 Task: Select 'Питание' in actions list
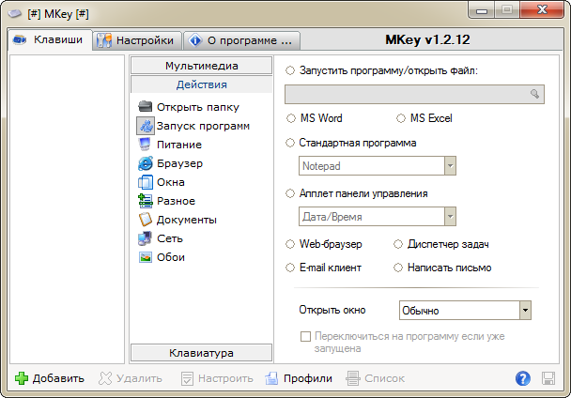tap(179, 145)
